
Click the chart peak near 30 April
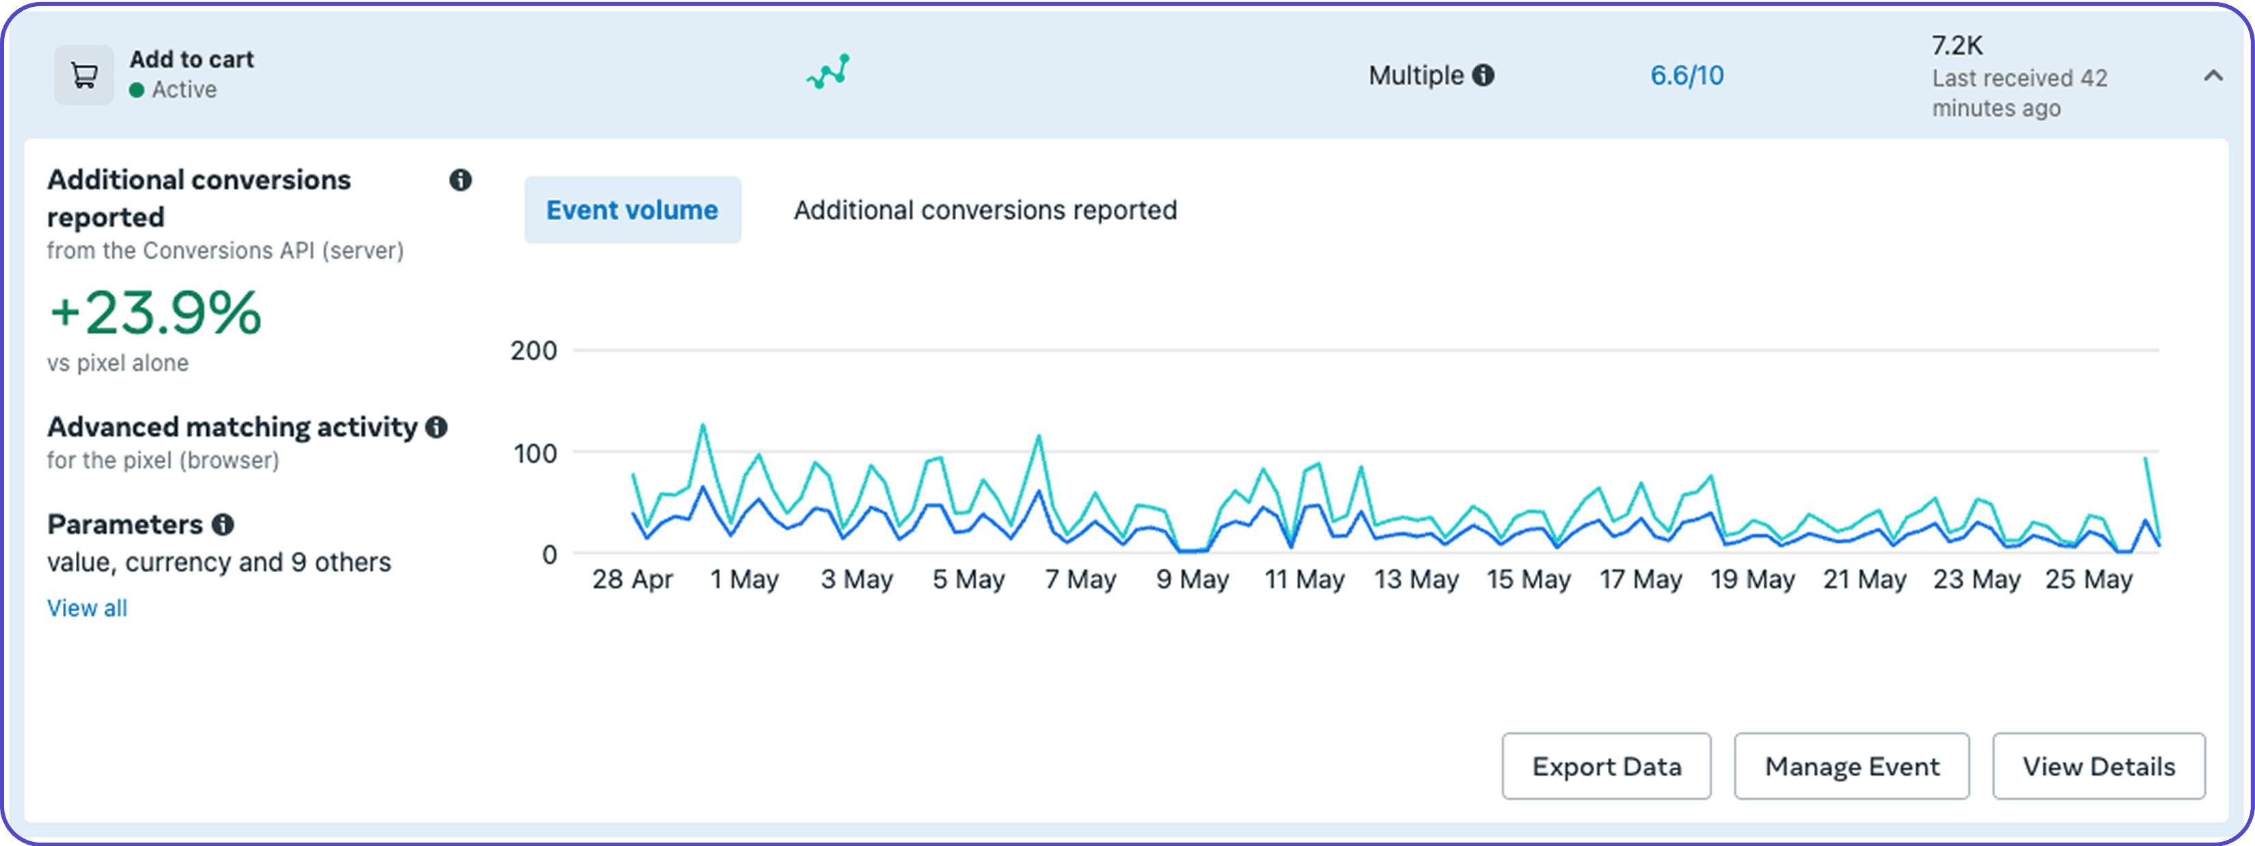click(703, 426)
